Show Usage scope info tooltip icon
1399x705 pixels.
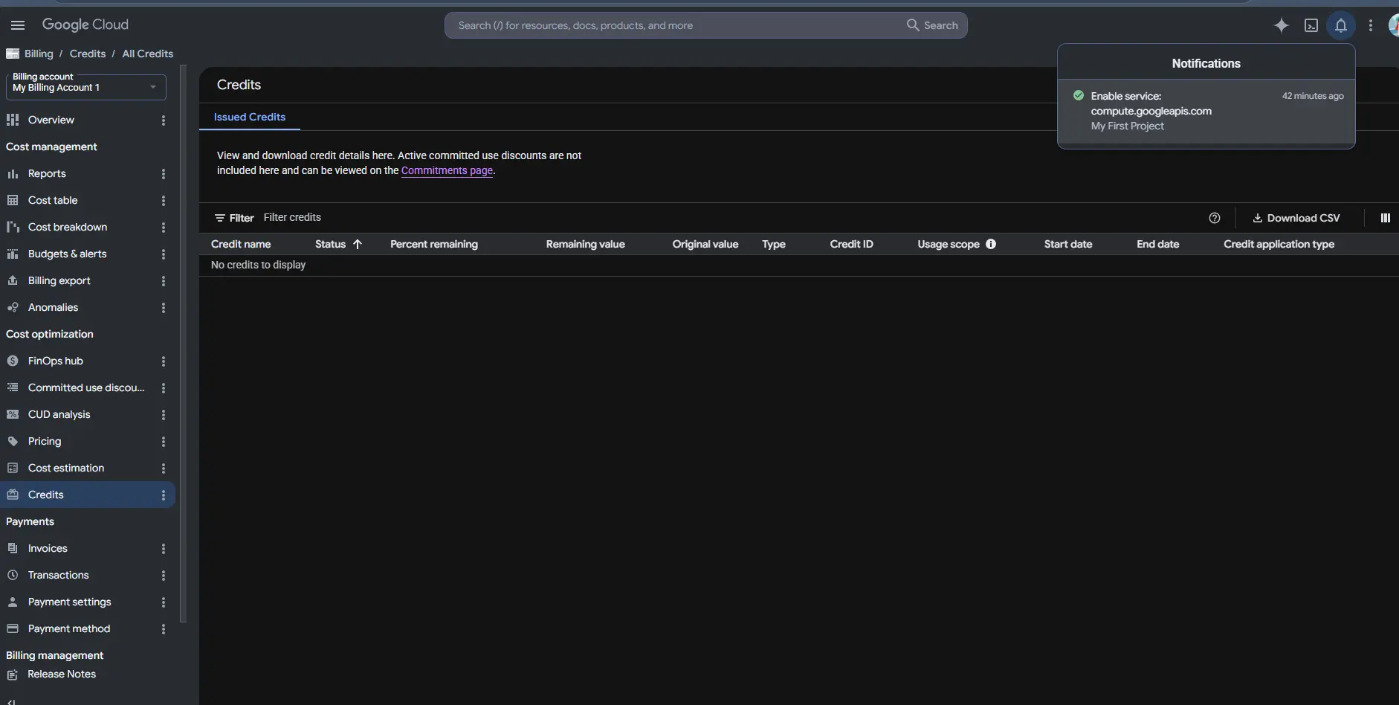[x=991, y=244]
